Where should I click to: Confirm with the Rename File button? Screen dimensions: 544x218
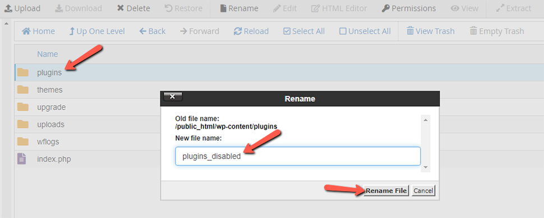pyautogui.click(x=386, y=191)
